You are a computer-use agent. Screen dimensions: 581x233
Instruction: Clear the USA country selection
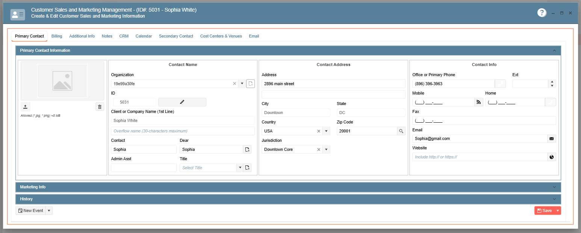tap(319, 131)
